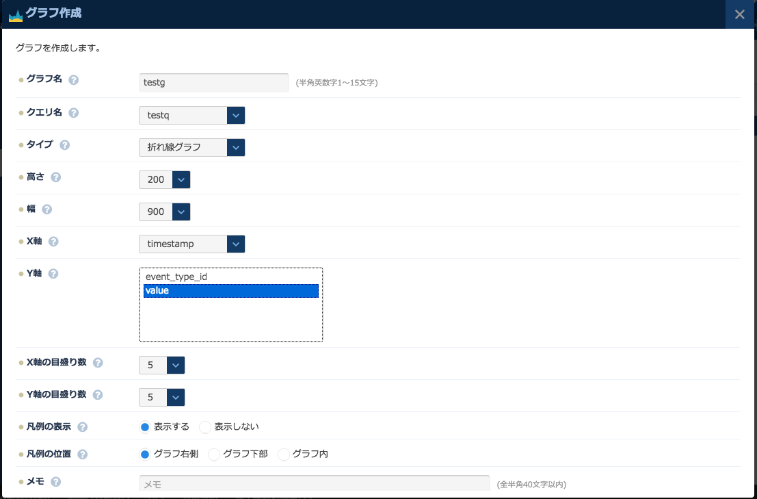Open help for Y軸の目盛り数
Screen dimensions: 757x499
pos(98,395)
